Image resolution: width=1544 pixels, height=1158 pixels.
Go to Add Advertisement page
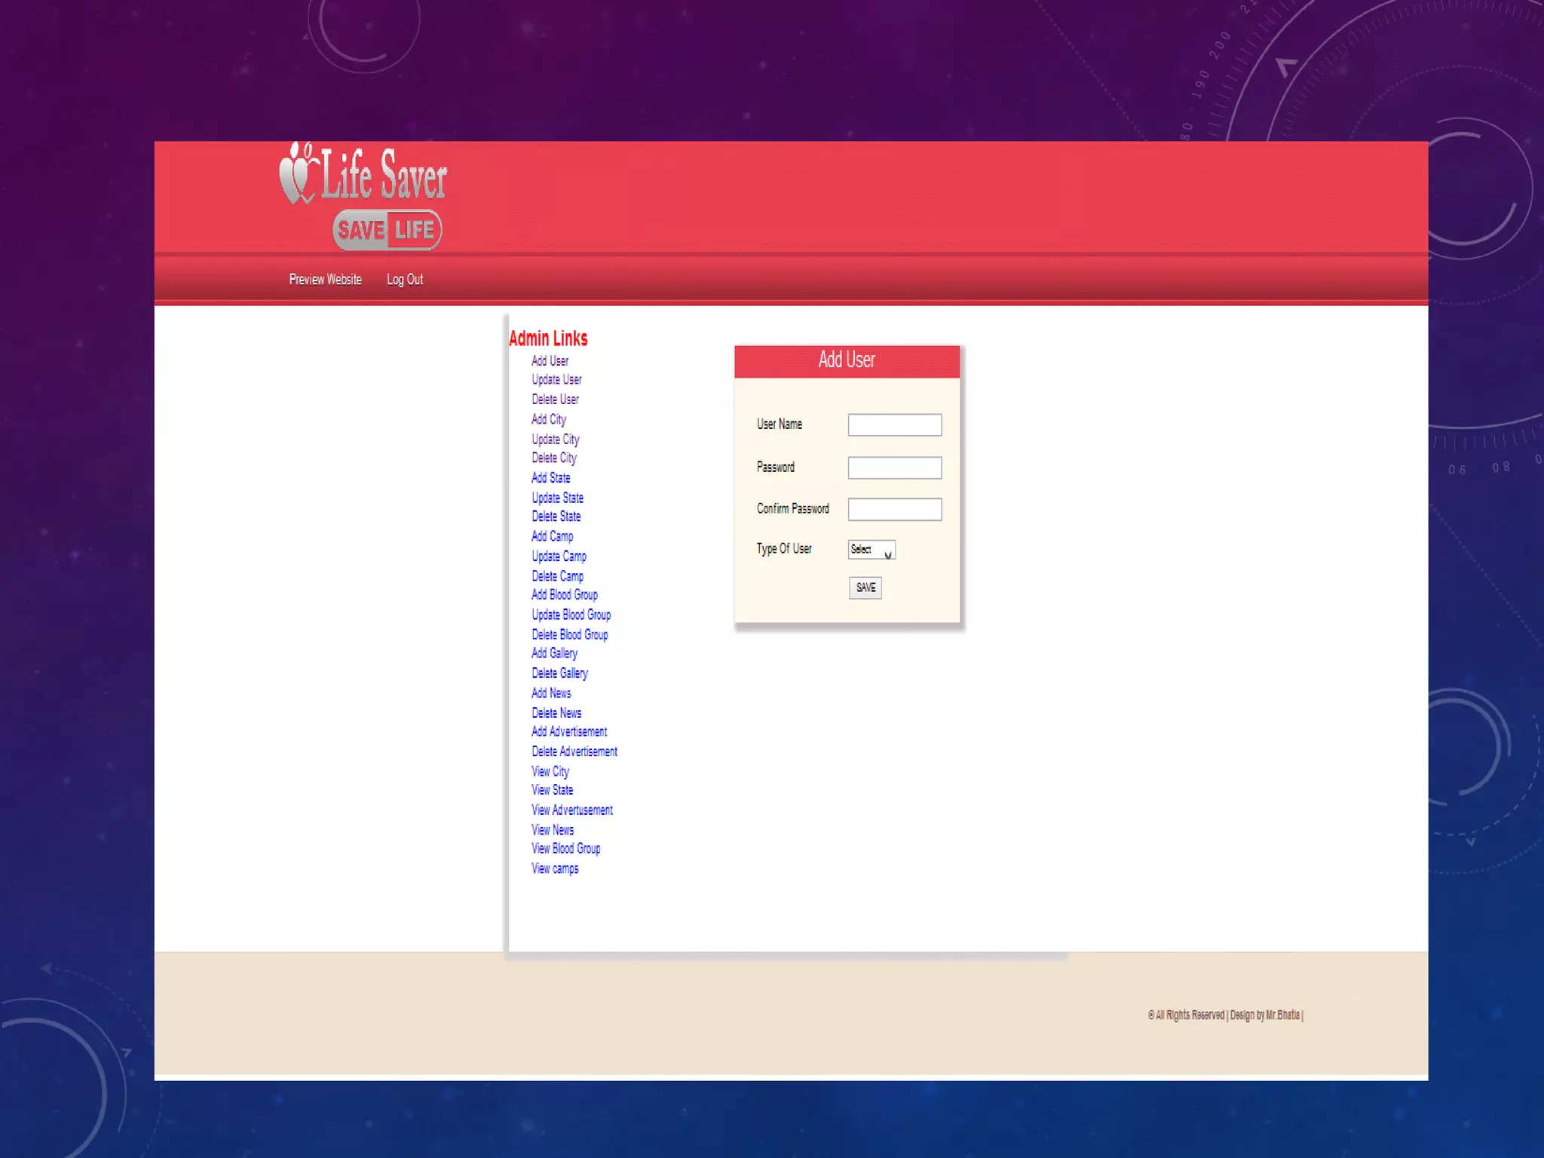click(568, 732)
